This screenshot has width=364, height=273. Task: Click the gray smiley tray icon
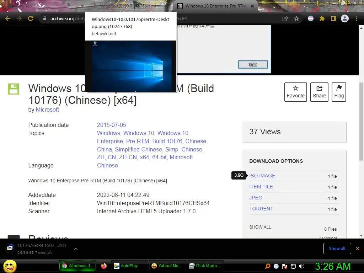pos(276,266)
